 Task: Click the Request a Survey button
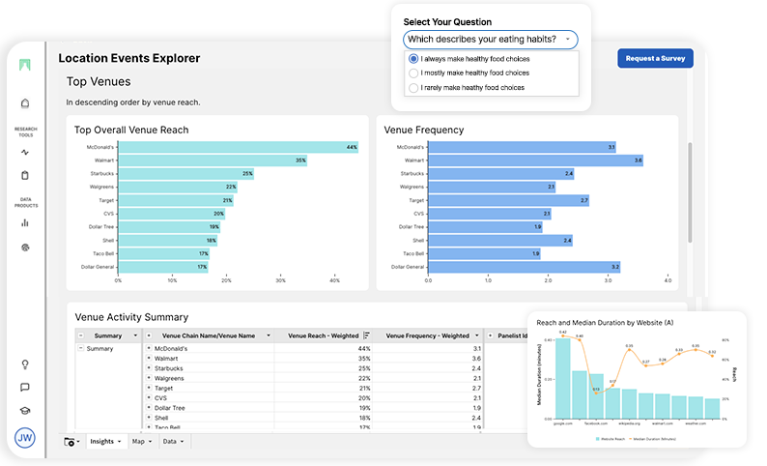click(x=655, y=58)
